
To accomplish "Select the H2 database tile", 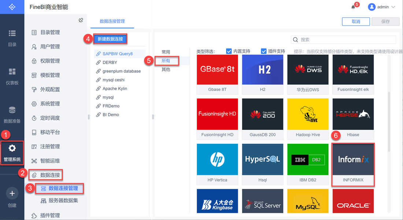I will coord(263,74).
